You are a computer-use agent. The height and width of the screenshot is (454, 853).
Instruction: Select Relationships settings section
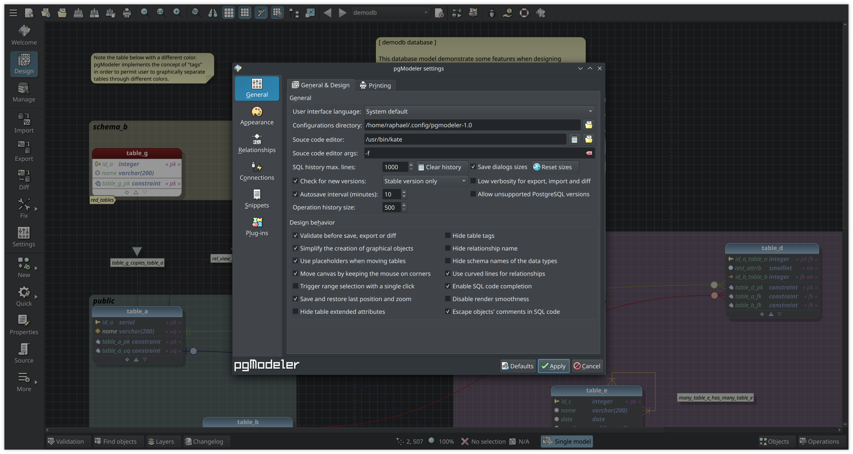coord(257,144)
